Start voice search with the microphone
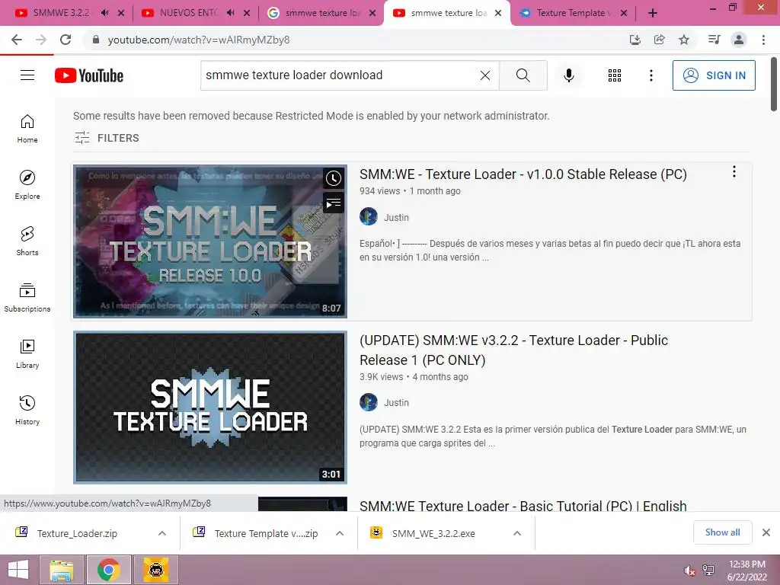Screen dimensions: 780x585 (568, 75)
